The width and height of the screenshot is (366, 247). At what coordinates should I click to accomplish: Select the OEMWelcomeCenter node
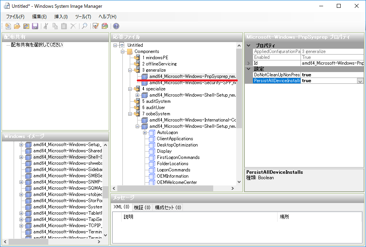coord(177,182)
